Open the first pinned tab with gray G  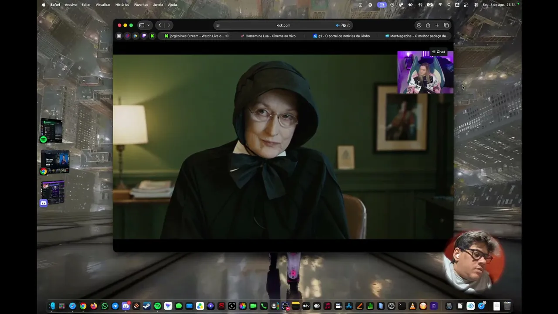(119, 36)
